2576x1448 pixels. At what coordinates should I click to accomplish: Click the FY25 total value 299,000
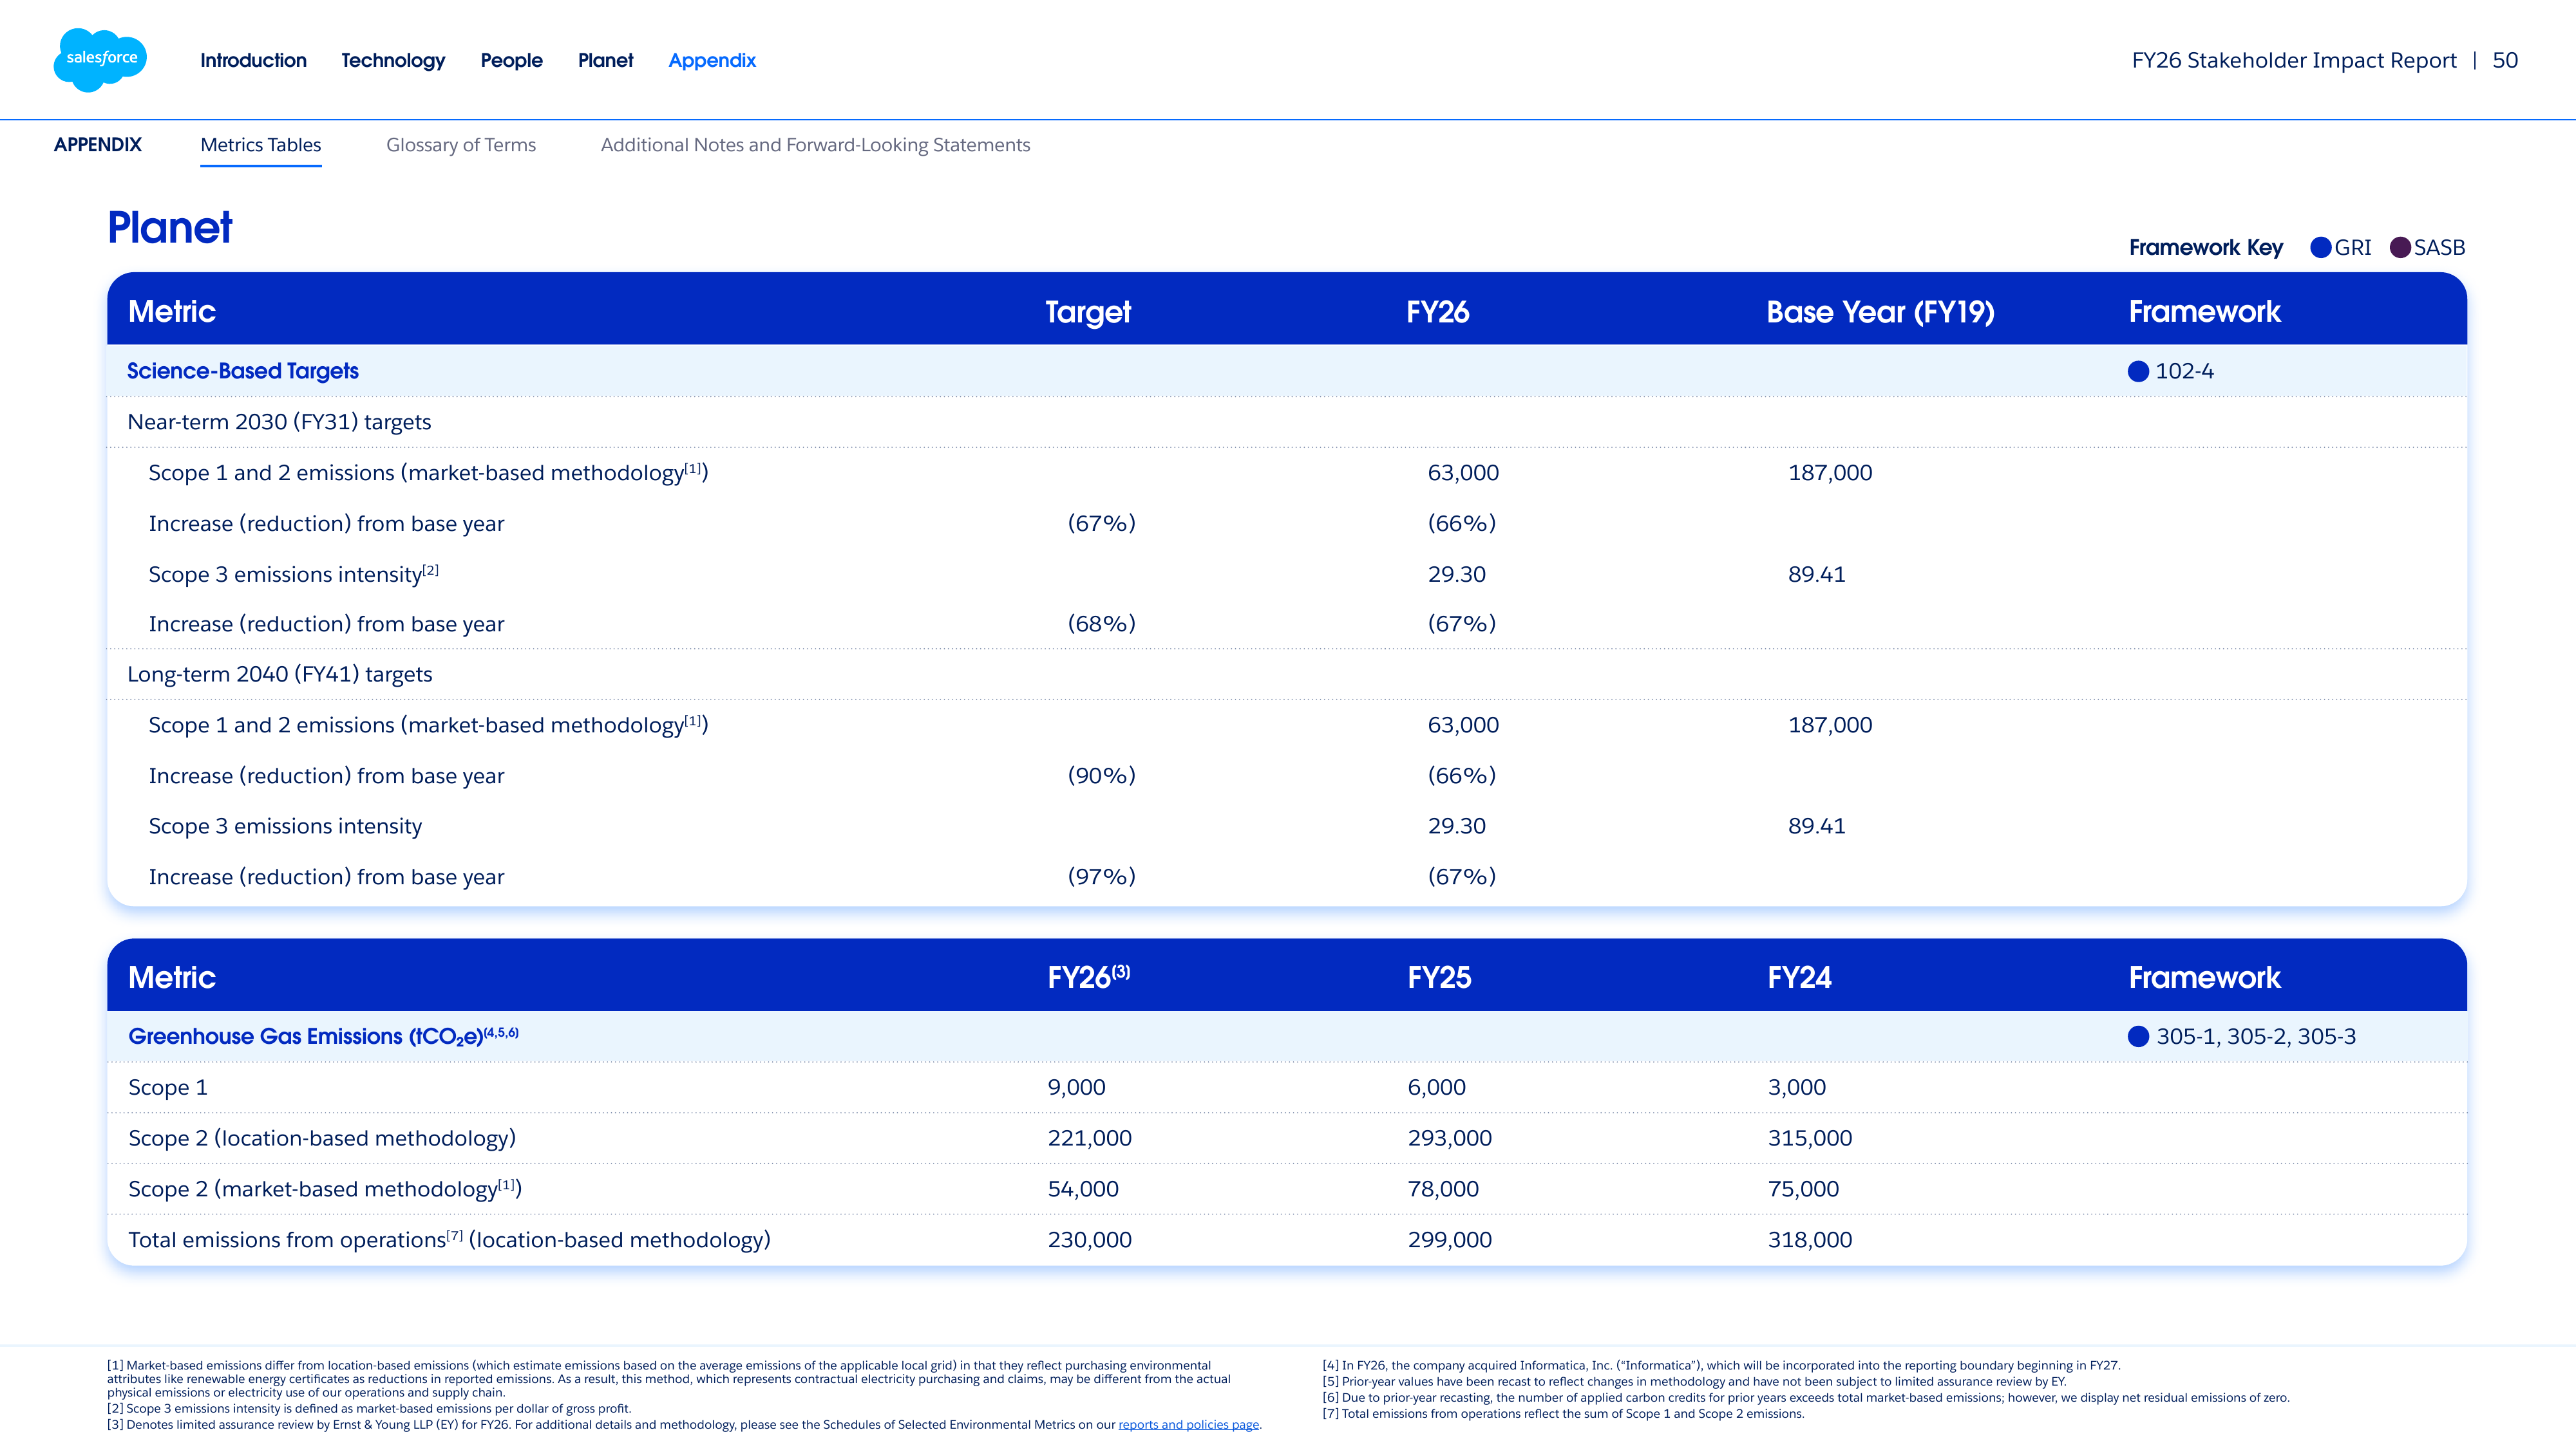[x=1449, y=1240]
